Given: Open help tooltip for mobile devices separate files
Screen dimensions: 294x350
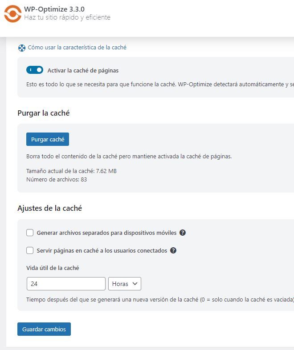Looking at the screenshot, I should coord(183,233).
